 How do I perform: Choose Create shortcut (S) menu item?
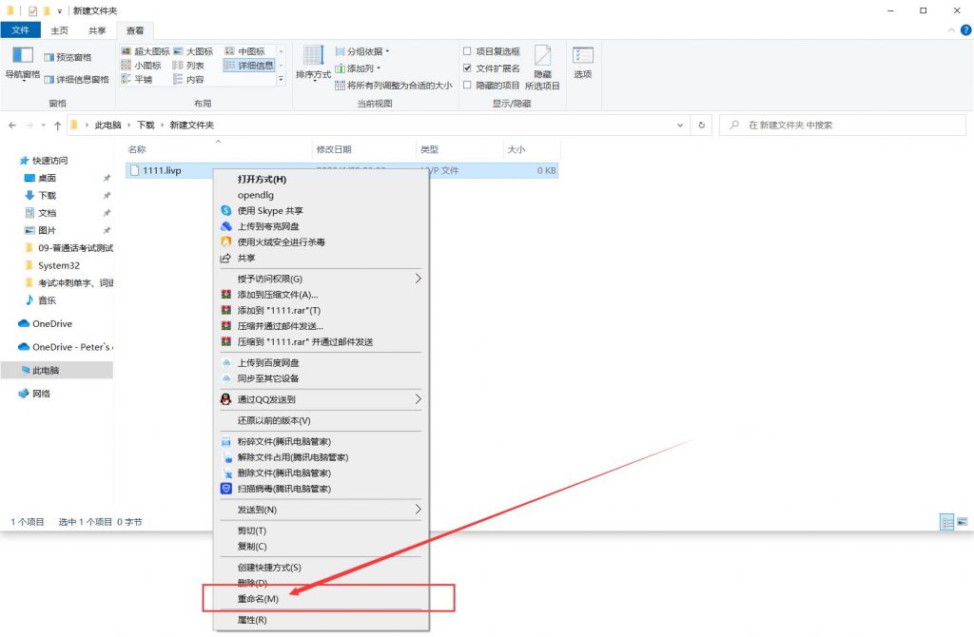click(321, 568)
